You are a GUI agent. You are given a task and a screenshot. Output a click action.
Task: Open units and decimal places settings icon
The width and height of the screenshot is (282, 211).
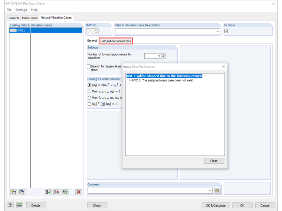tap(19, 205)
